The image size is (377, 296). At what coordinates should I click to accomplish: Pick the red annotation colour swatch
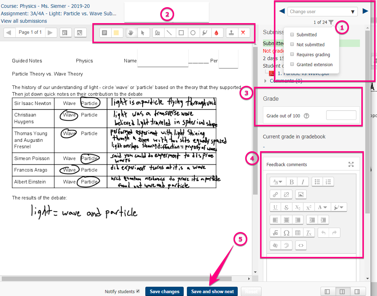[216, 33]
